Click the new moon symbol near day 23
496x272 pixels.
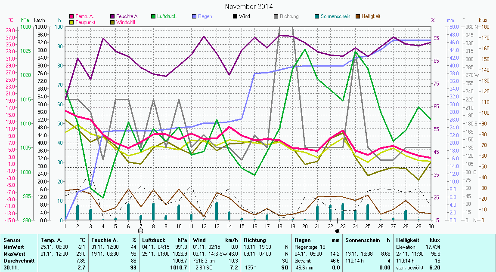point(337,231)
